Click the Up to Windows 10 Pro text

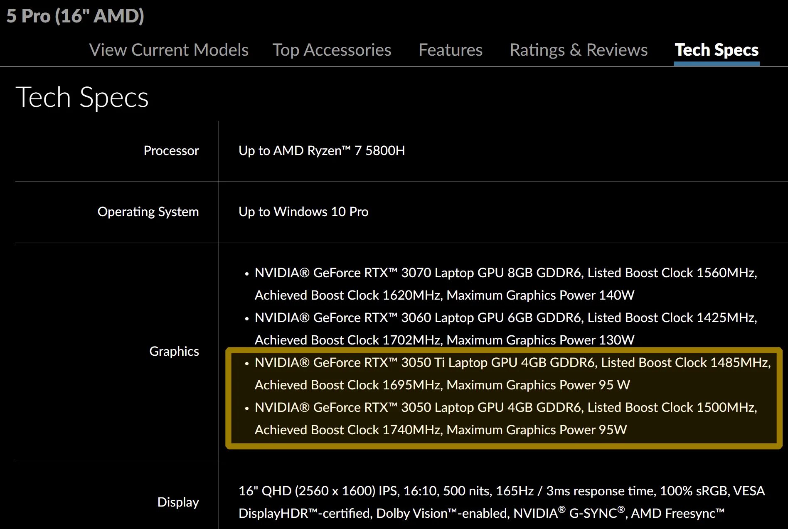tap(303, 212)
